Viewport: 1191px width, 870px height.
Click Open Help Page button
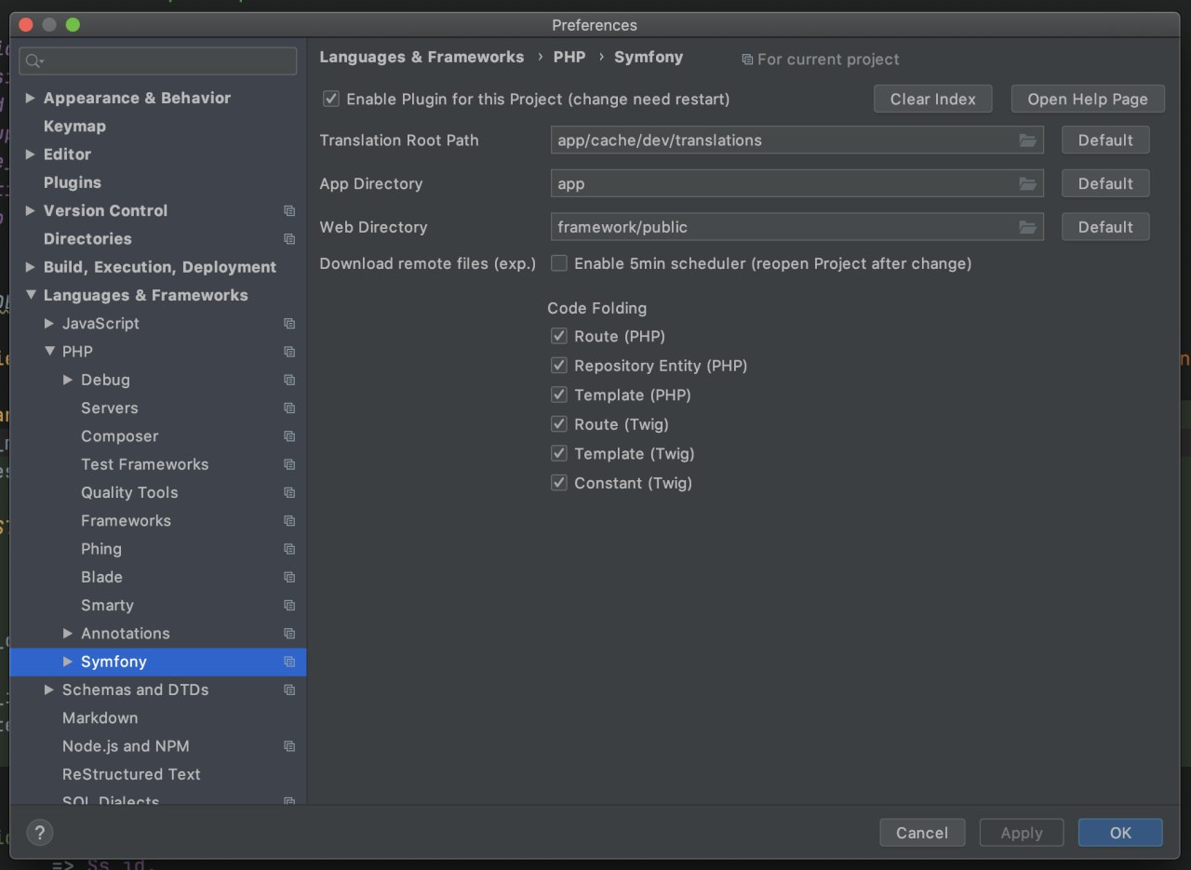1088,99
